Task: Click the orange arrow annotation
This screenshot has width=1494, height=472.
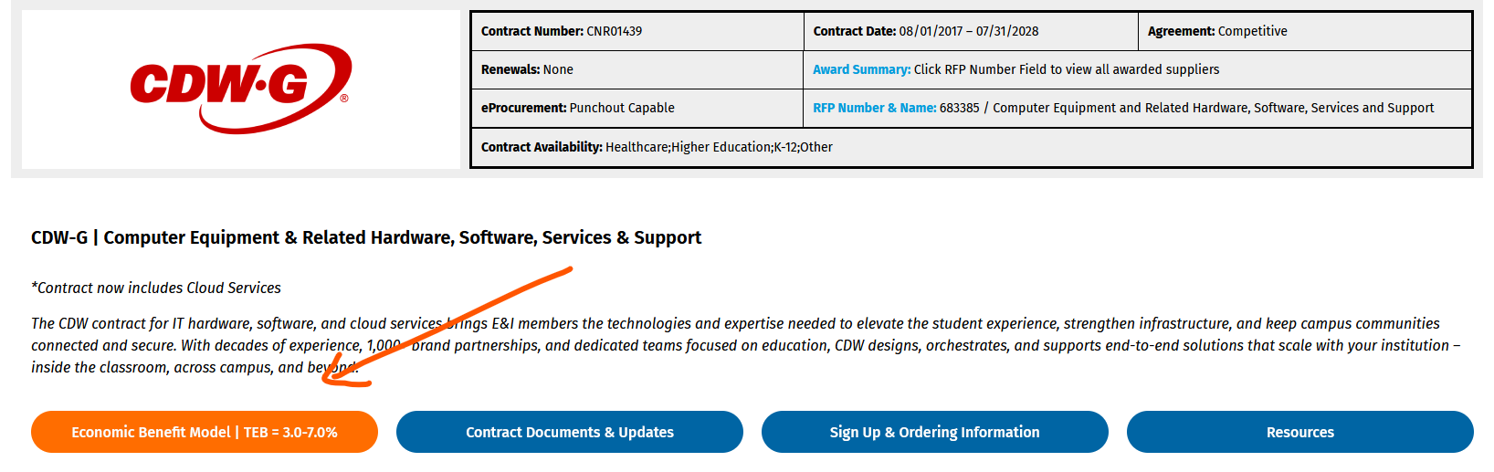Action: (447, 327)
